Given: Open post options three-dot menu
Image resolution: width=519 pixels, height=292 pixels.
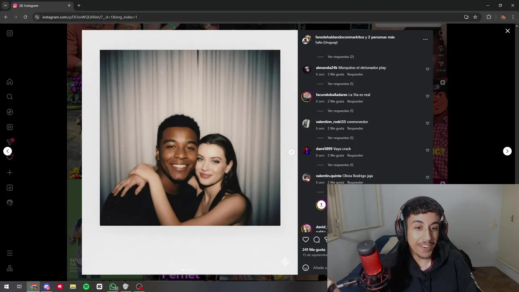Looking at the screenshot, I should 425,40.
